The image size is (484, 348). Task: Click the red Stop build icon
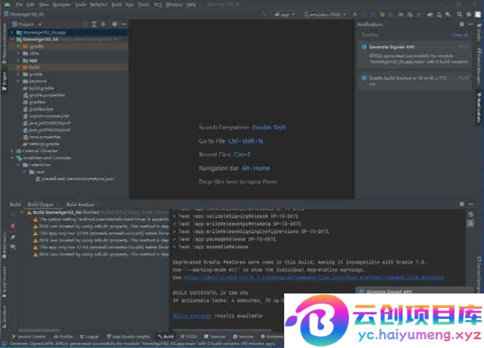click(x=13, y=225)
